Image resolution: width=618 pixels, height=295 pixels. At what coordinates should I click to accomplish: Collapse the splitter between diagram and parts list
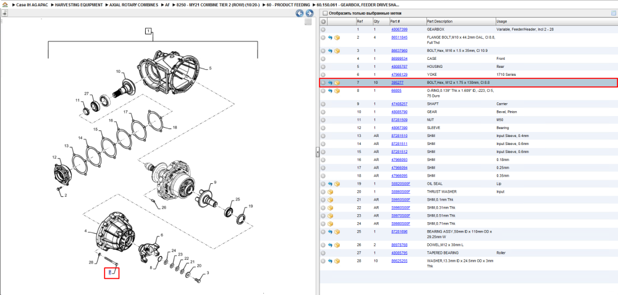point(317,152)
